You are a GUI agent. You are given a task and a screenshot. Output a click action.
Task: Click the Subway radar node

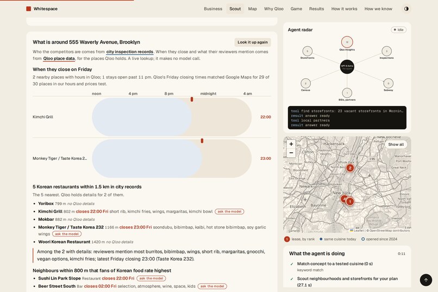pyautogui.click(x=389, y=83)
